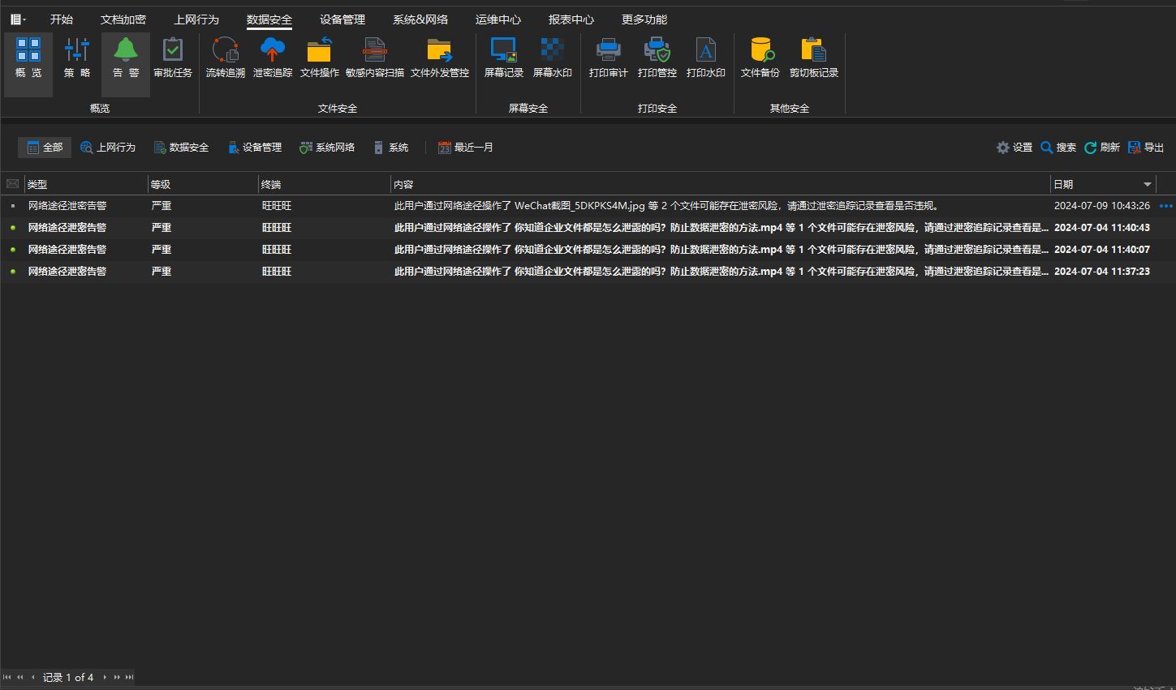Click the 刷新 refresh button
The width and height of the screenshot is (1176, 690).
click(1102, 148)
